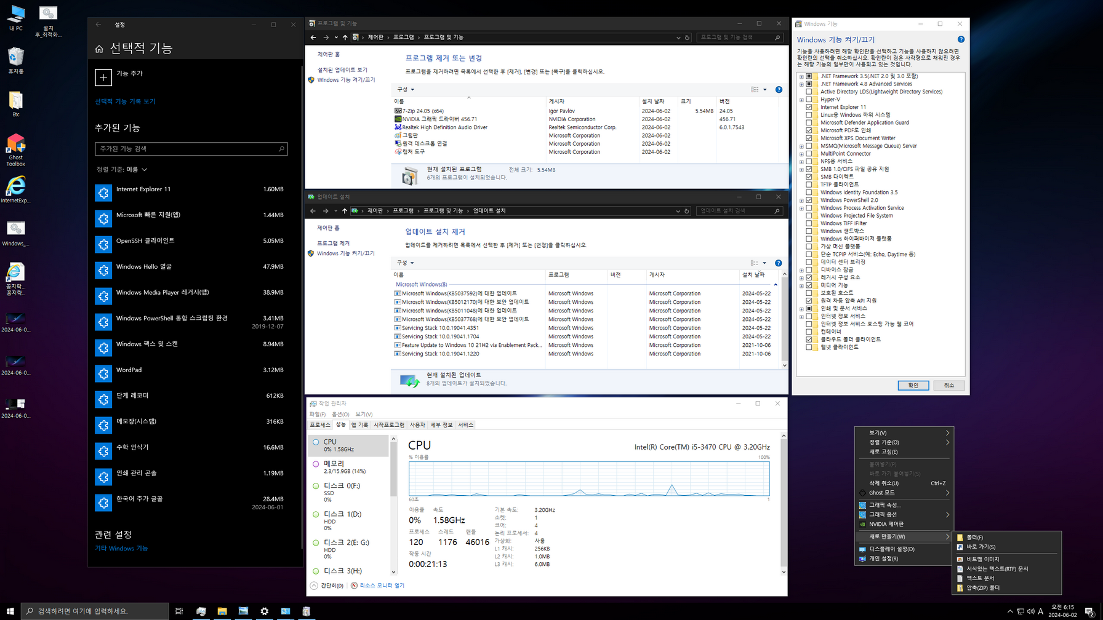
Task: Open the 파일(F) menu in Task Manager
Action: pos(318,415)
